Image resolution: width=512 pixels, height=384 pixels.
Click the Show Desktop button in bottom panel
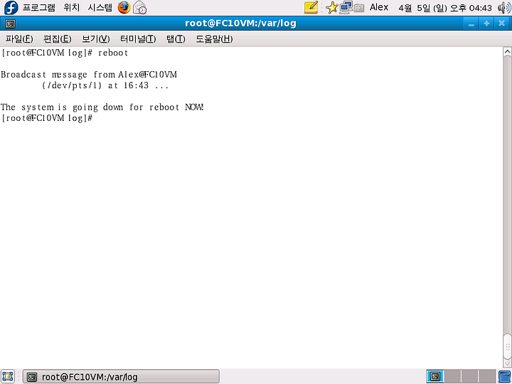coord(8,376)
